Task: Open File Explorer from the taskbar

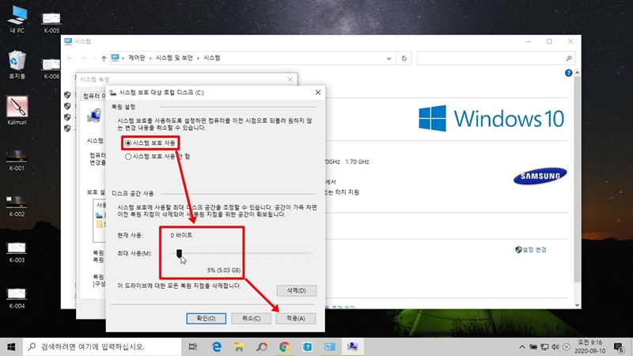Action: [x=239, y=347]
